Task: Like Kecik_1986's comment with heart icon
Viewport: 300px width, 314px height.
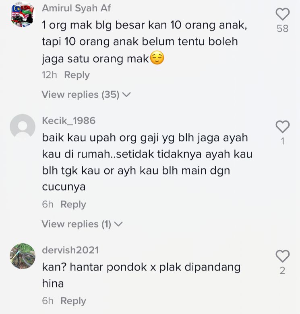Action: click(283, 127)
